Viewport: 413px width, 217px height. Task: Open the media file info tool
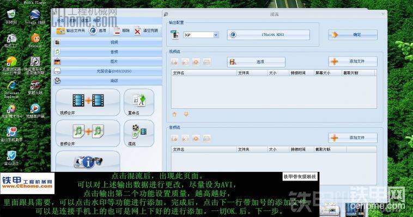[88, 162]
